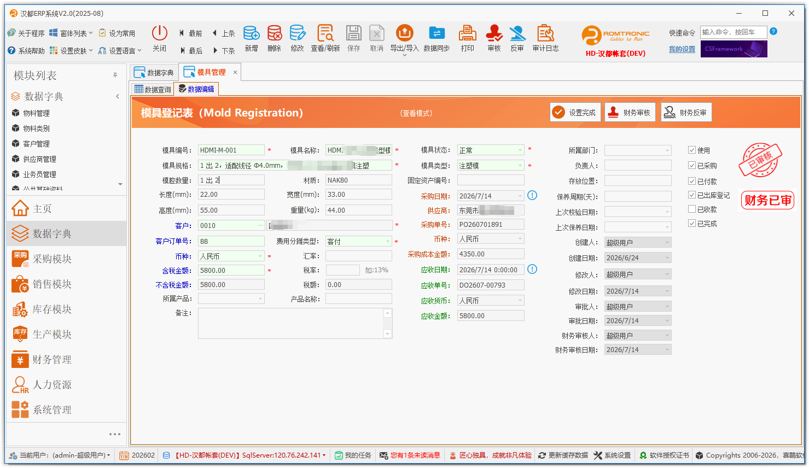The width and height of the screenshot is (809, 468).
Task: Click the 设置完成 button
Action: (x=575, y=112)
